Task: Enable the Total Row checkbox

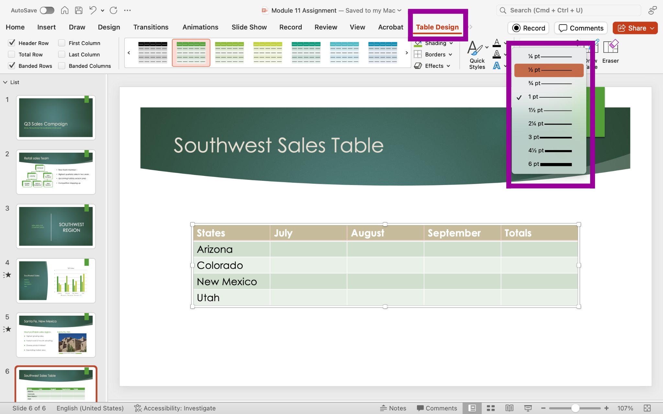Action: click(12, 54)
